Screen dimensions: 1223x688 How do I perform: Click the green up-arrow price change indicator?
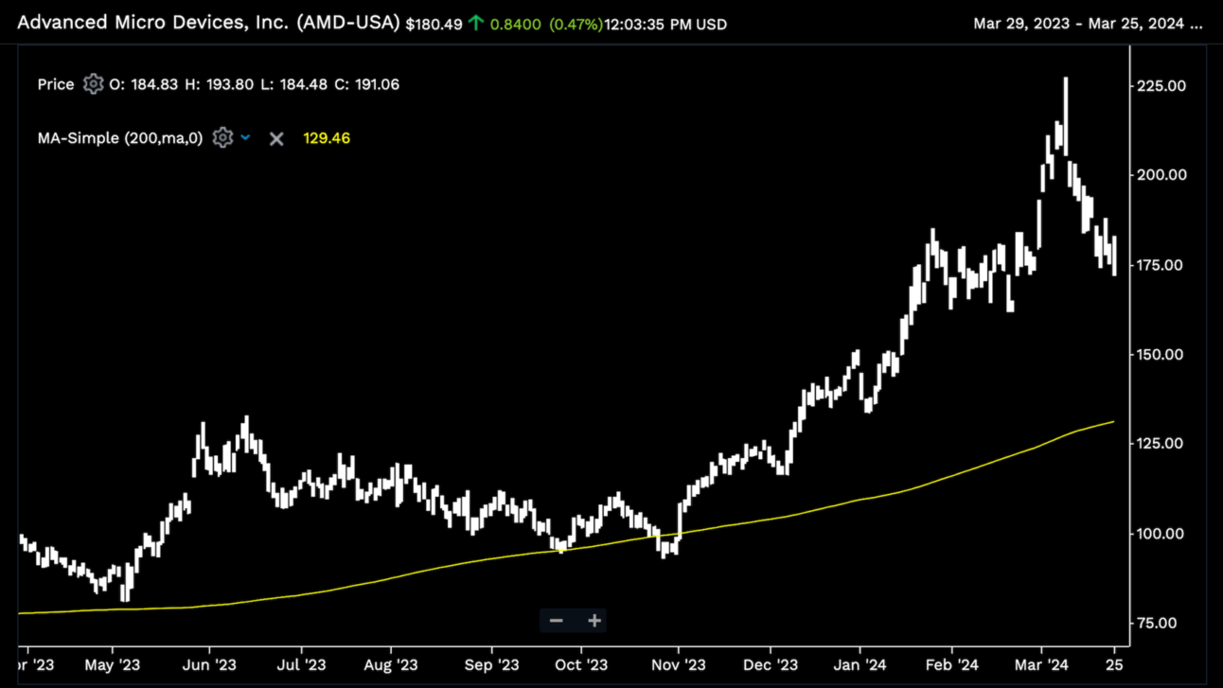476,24
